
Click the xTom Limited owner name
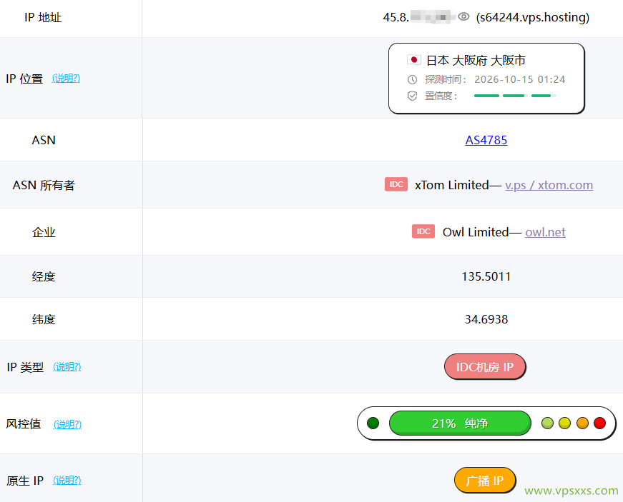pos(452,185)
